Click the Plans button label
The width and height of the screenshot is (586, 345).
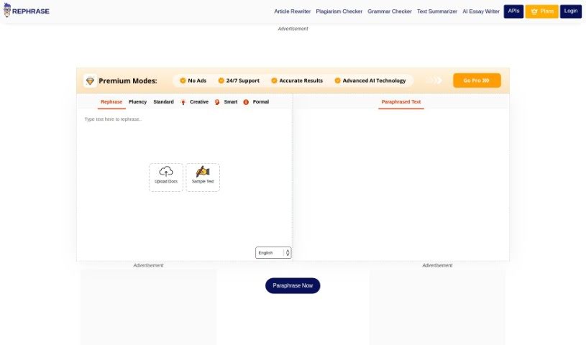[x=546, y=11]
